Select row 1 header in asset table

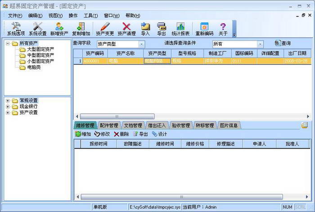(78, 61)
